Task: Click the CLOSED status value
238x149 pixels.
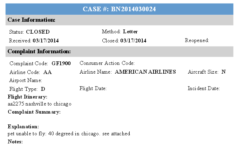Action: pyautogui.click(x=38, y=32)
